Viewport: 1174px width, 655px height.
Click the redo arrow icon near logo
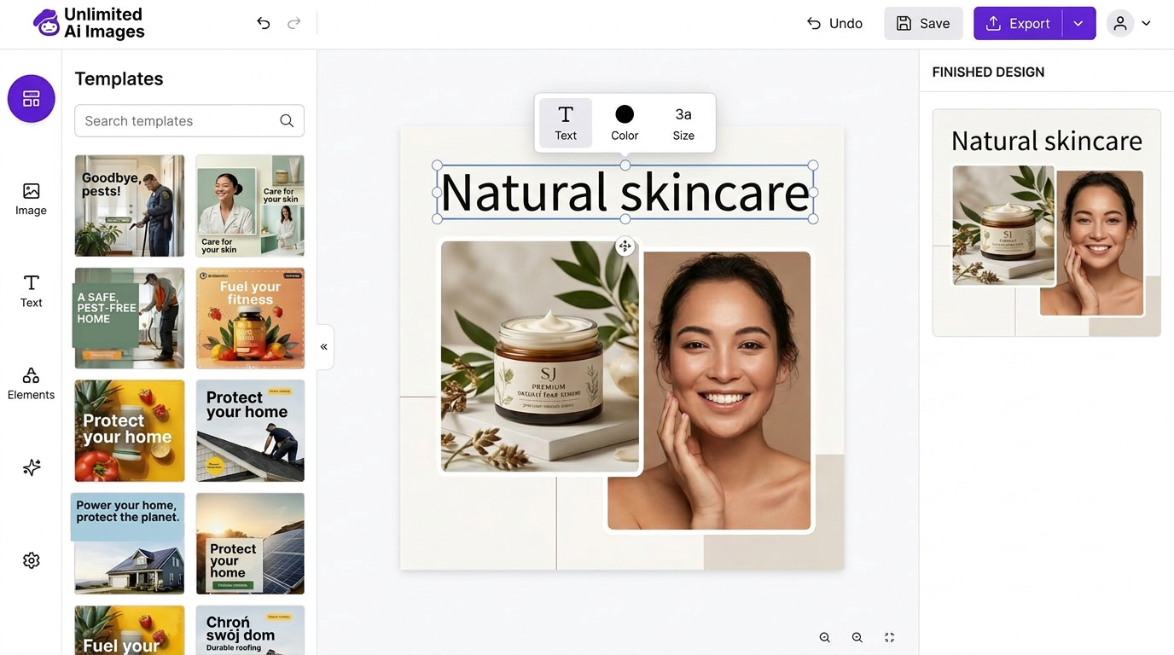(294, 23)
